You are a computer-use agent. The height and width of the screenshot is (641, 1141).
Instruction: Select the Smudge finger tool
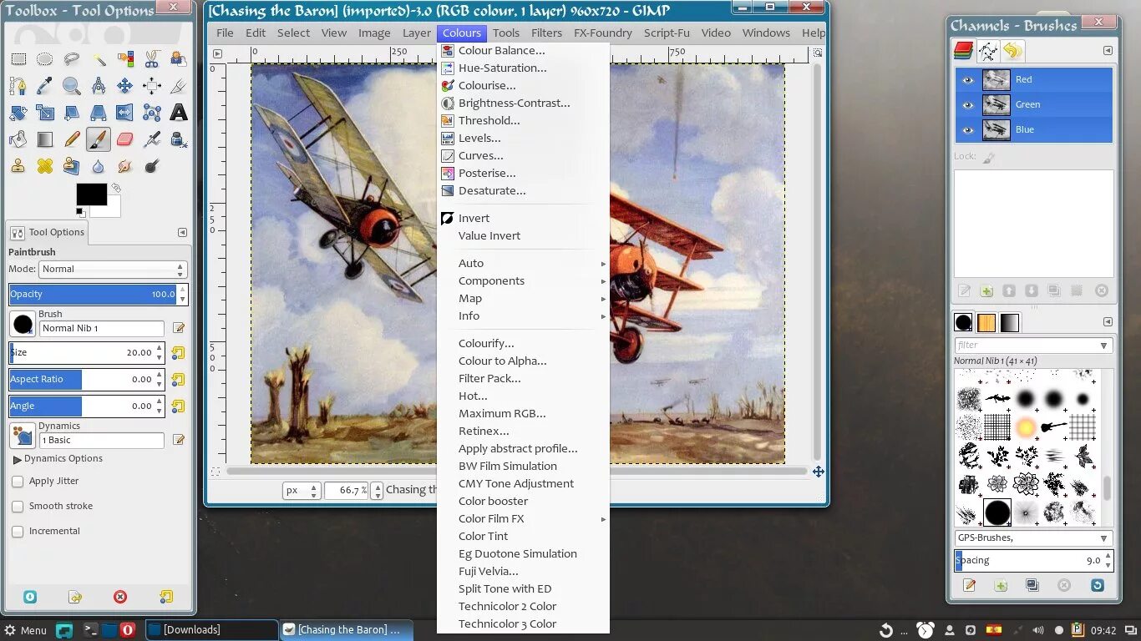click(125, 166)
